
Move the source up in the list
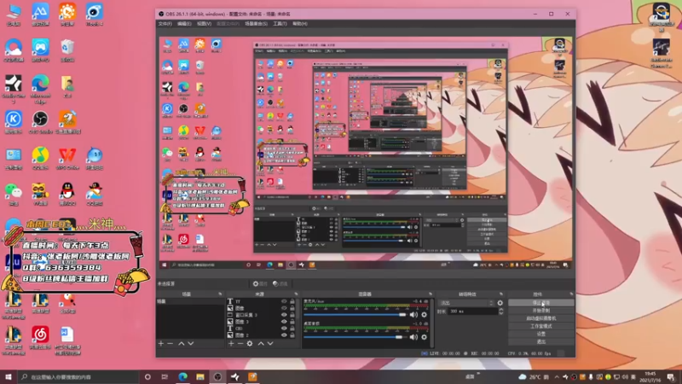coord(261,344)
